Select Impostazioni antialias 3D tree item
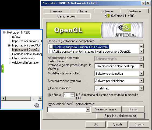The width and height of the screenshot is (152, 130). pos(27,41)
